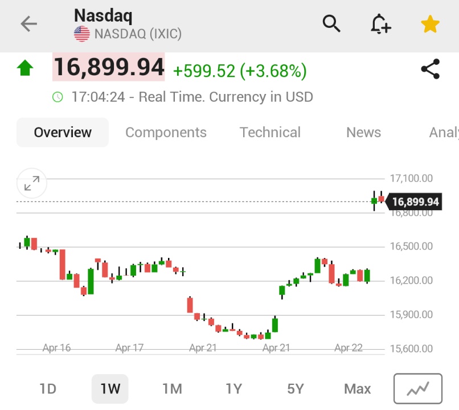Click the 16,899.94 price value
Image resolution: width=459 pixels, height=410 pixels.
pos(109,67)
